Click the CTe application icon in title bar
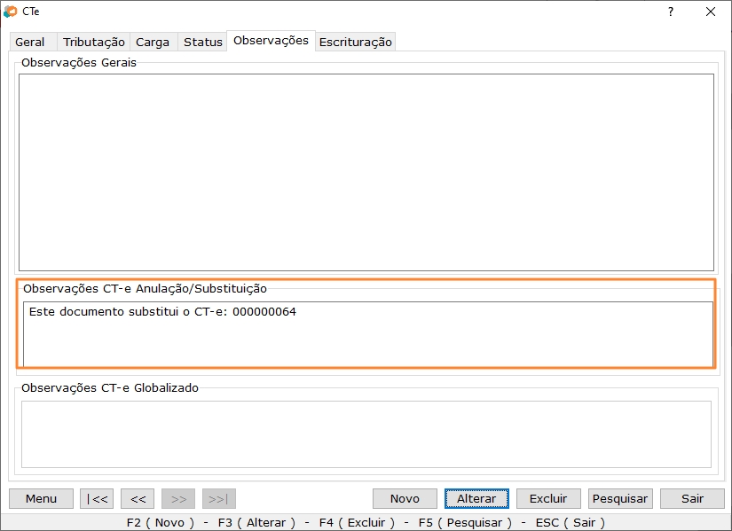Screen dimensions: 732x531 (x=11, y=12)
